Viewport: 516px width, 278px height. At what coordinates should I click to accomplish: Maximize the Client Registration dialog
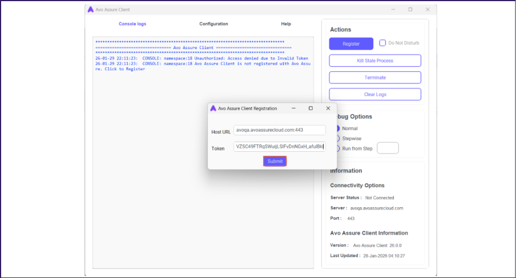coord(311,108)
